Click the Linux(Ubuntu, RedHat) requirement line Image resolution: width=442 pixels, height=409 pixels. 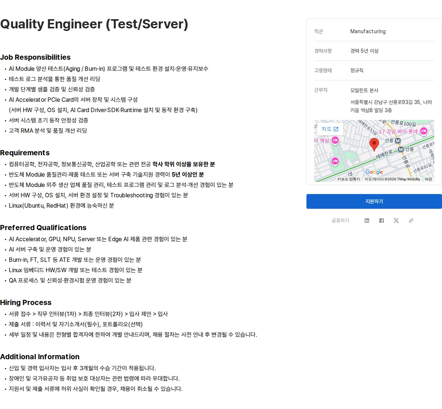click(62, 205)
